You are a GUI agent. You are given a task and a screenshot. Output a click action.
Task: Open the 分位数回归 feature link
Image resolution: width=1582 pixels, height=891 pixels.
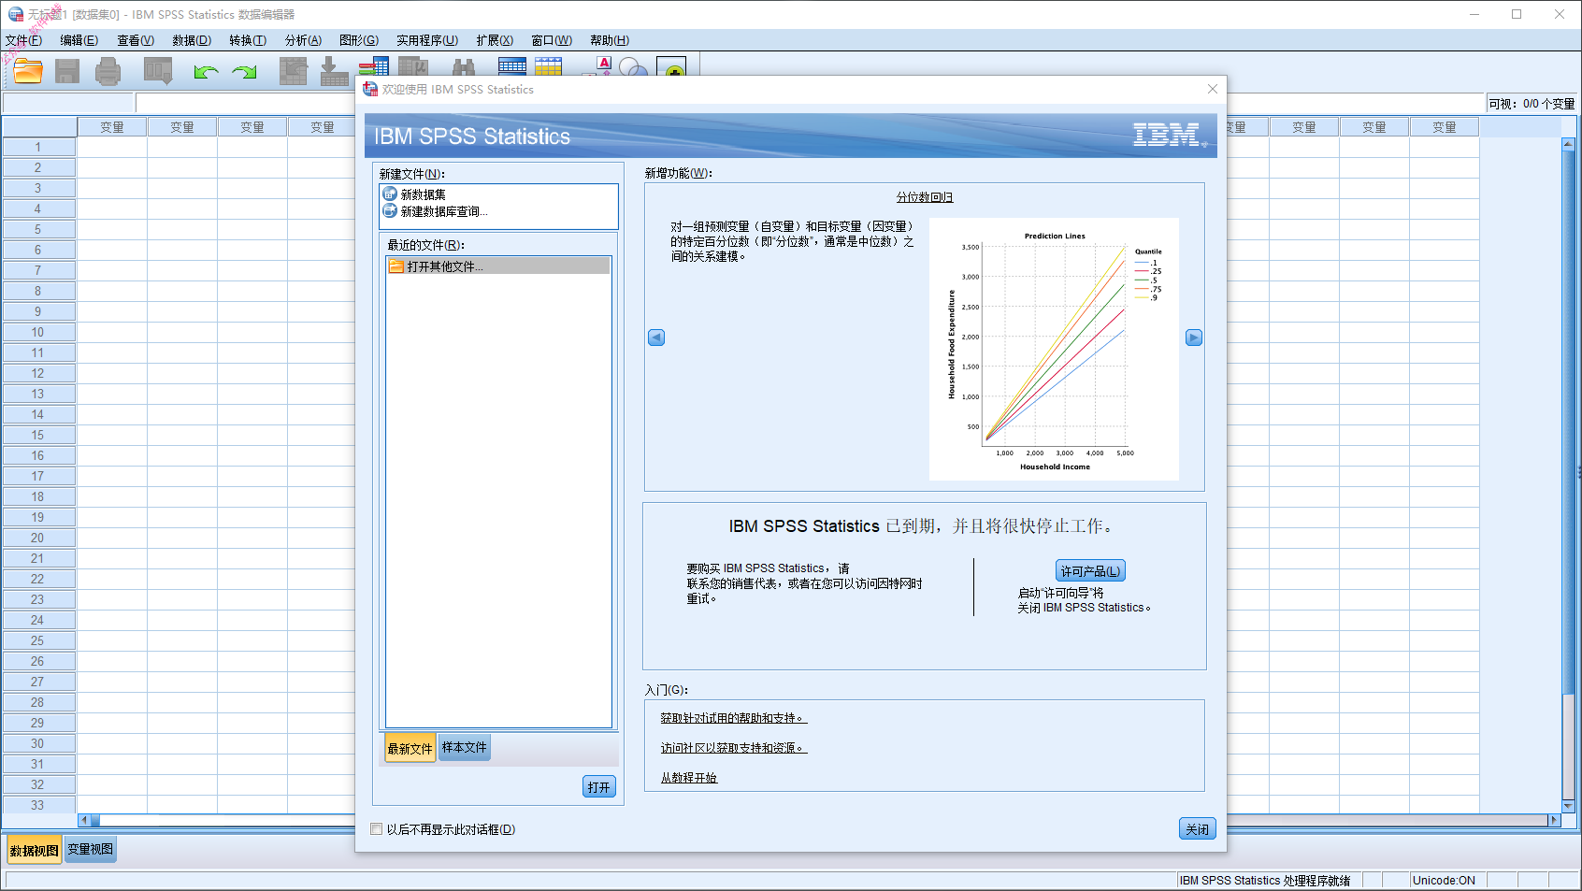pos(925,197)
